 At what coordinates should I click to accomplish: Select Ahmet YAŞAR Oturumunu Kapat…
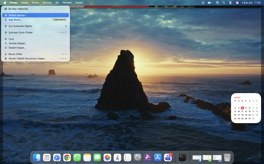pyautogui.click(x=35, y=58)
